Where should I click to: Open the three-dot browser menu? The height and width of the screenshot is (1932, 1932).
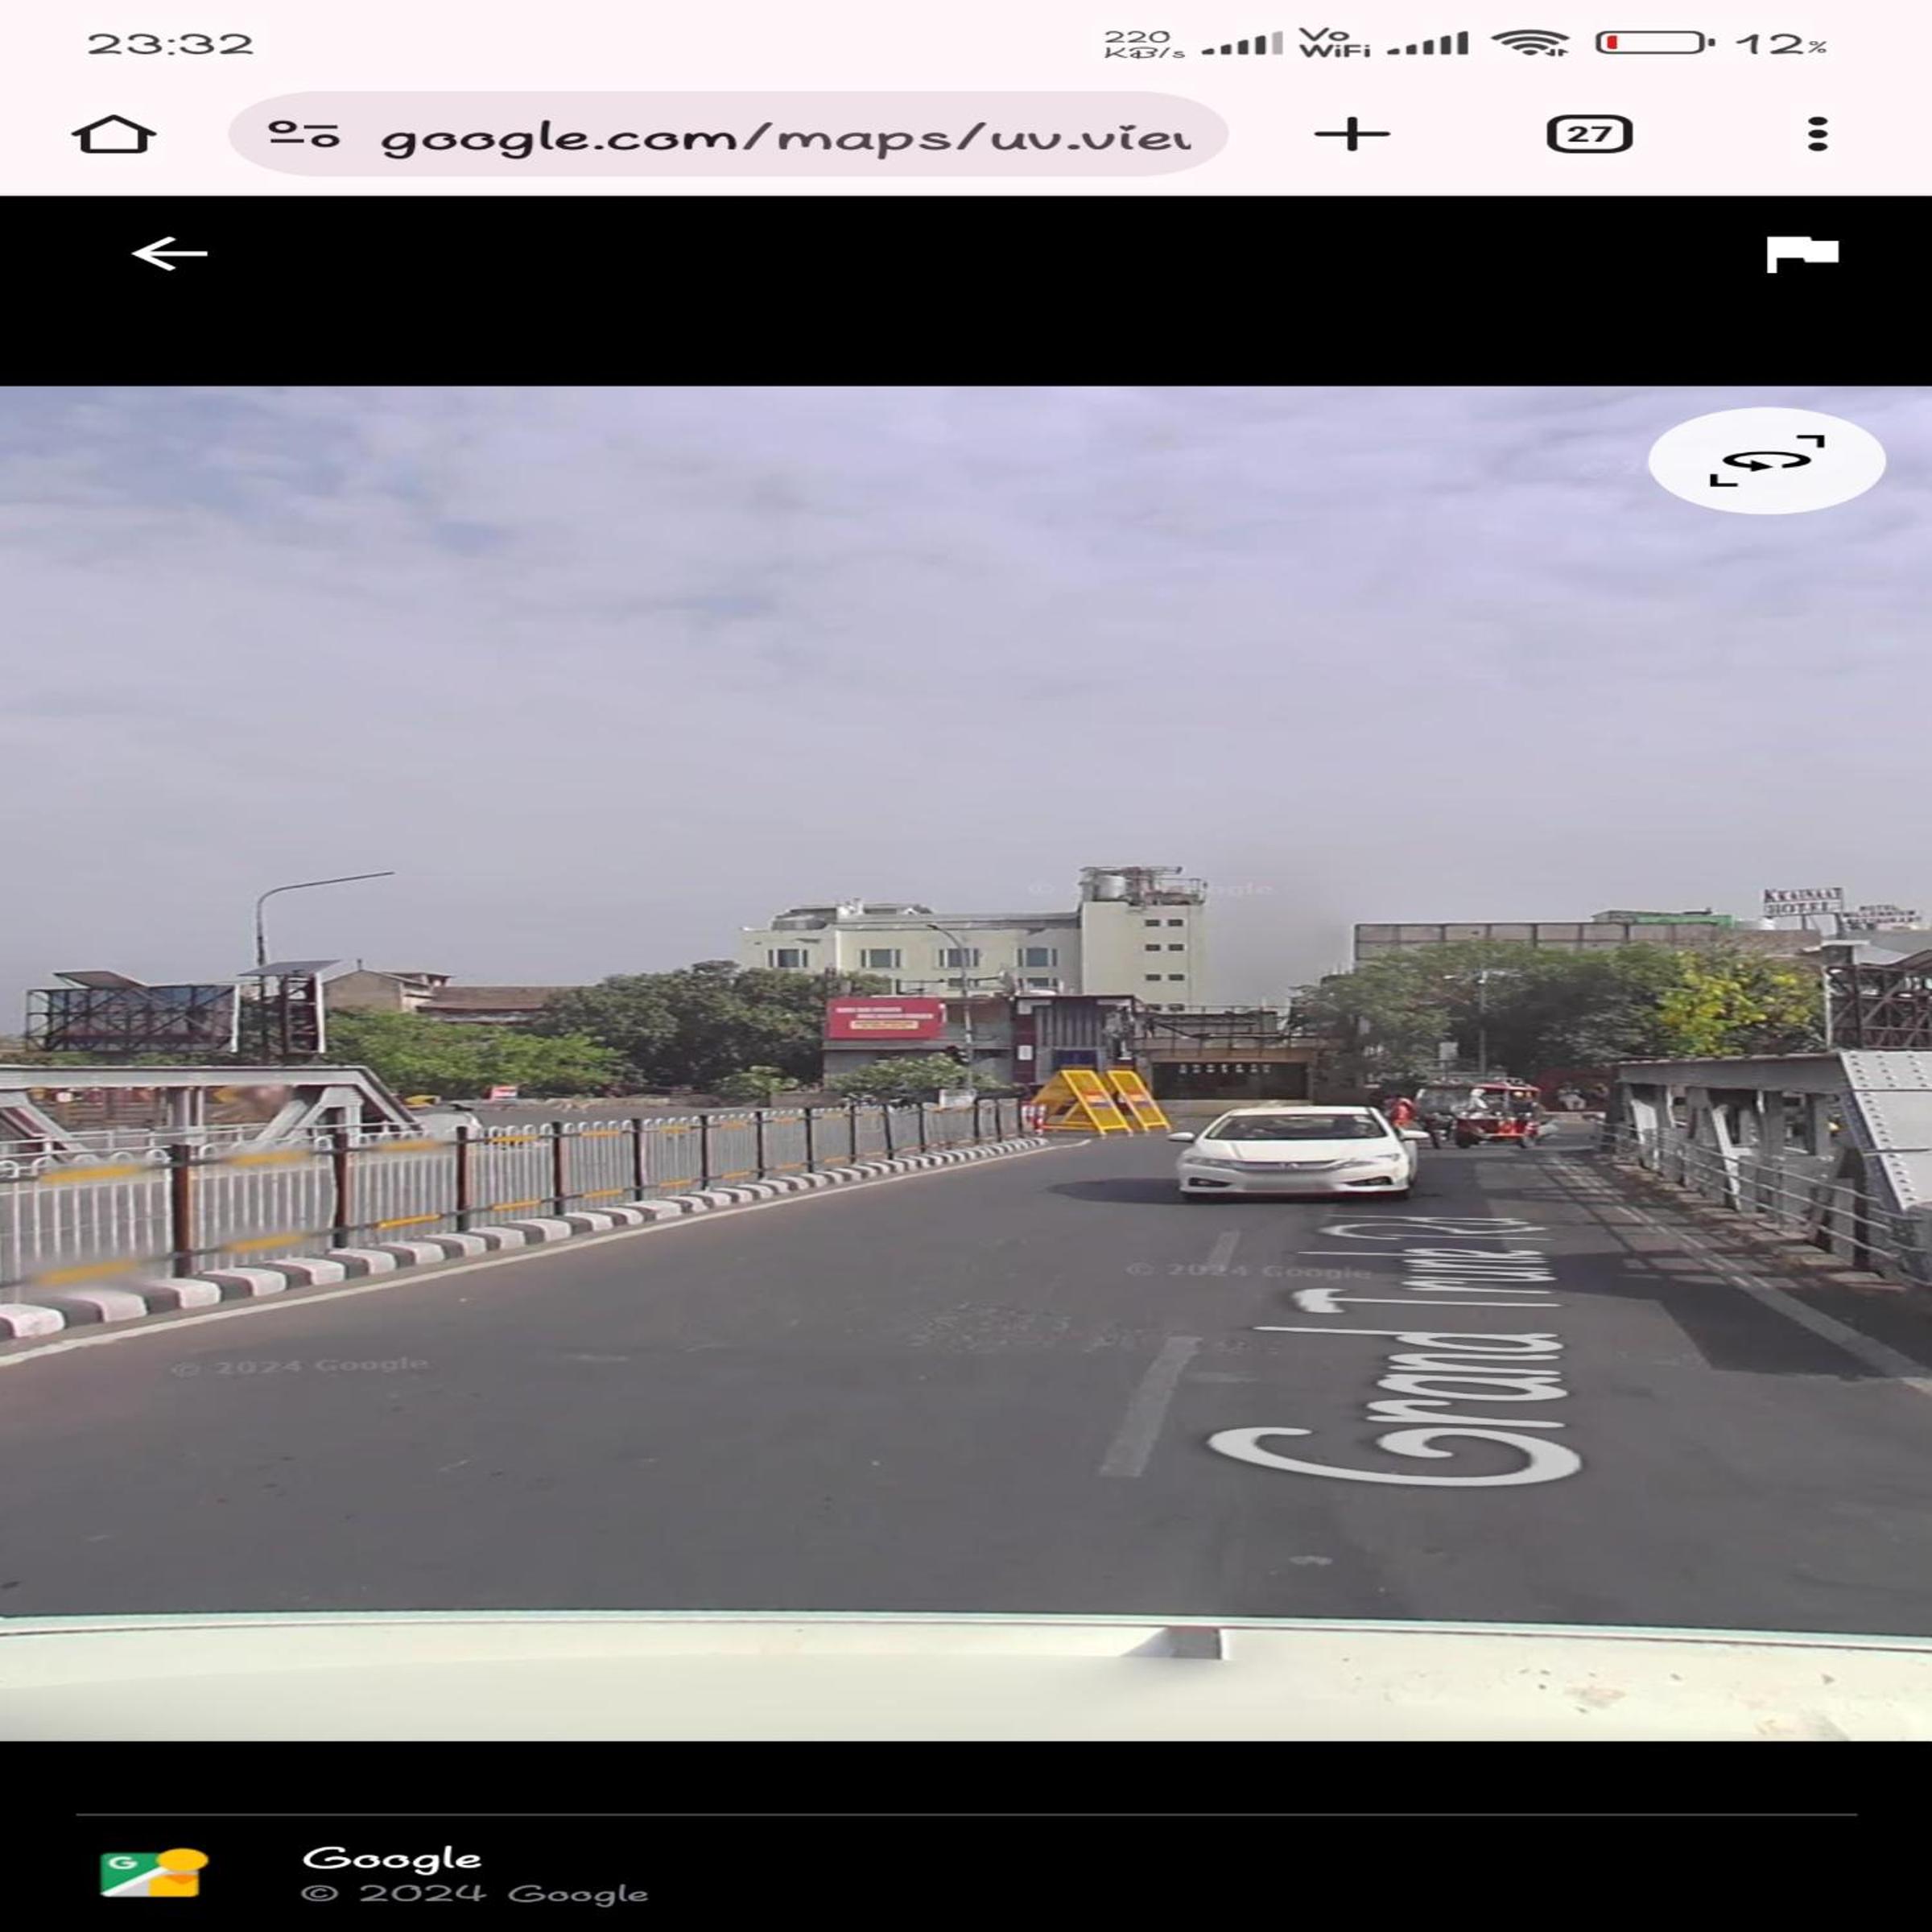click(x=1817, y=134)
